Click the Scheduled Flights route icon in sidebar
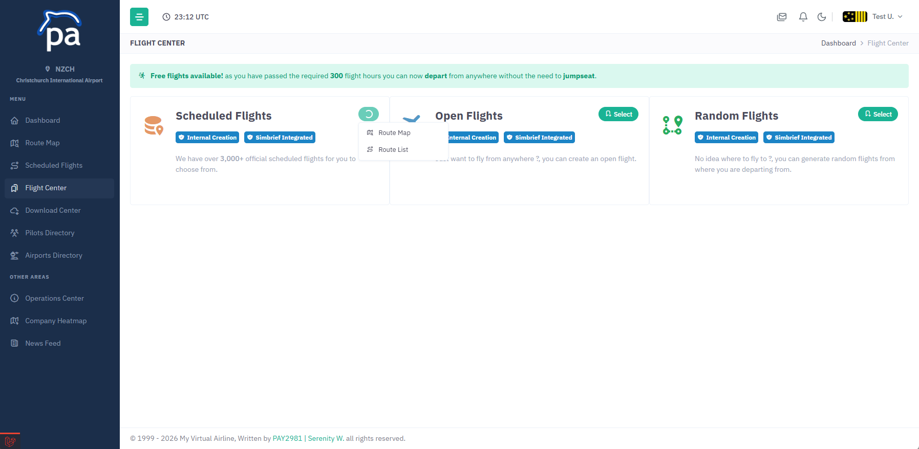The height and width of the screenshot is (449, 919). [14, 166]
